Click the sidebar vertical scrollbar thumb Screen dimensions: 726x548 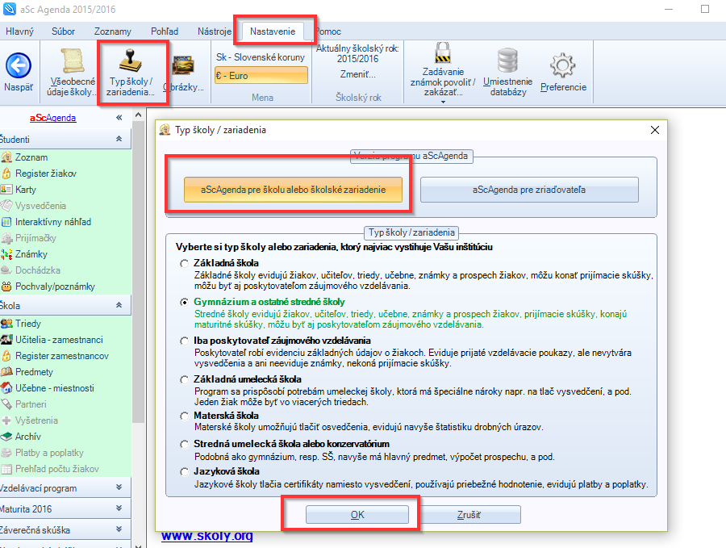[x=139, y=272]
